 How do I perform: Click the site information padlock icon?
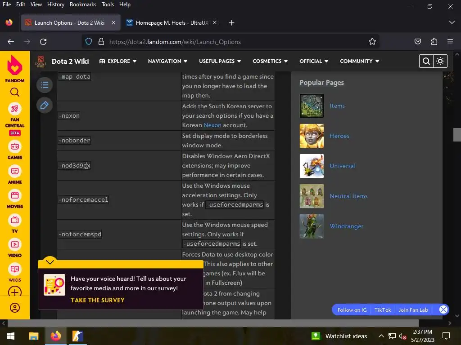pyautogui.click(x=101, y=42)
